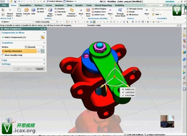
Task: Click the Save icon in title bar
Action: click(x=15, y=2)
